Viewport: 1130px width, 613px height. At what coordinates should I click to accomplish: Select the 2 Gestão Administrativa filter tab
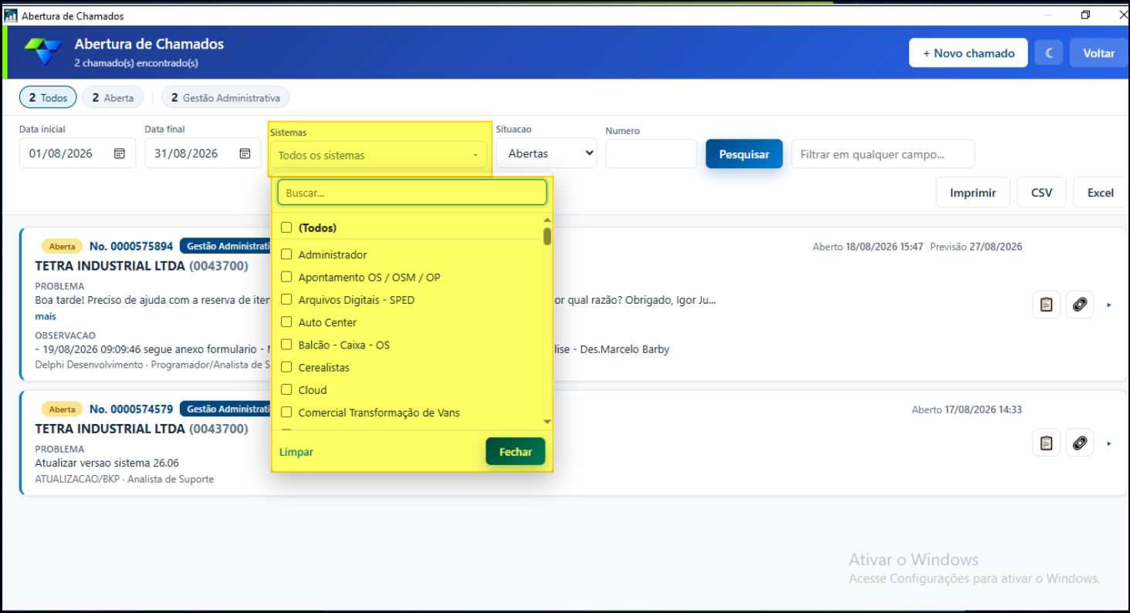tap(225, 98)
